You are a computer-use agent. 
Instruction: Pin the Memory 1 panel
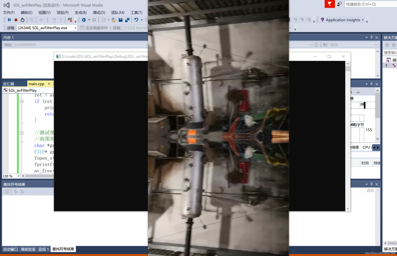point(372,38)
